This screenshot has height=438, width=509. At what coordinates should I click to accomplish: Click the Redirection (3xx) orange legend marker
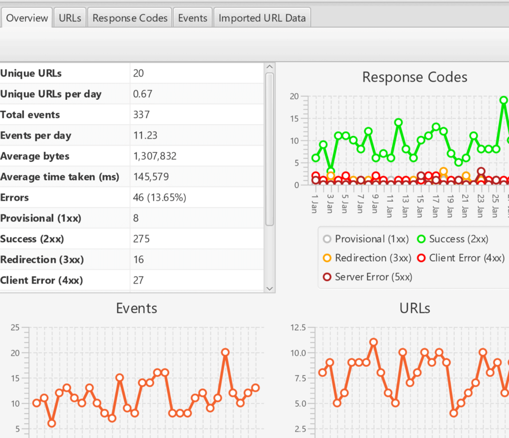[327, 258]
